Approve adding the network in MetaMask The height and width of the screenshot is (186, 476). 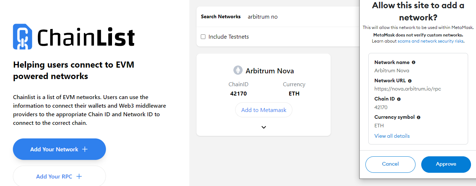[x=446, y=164]
